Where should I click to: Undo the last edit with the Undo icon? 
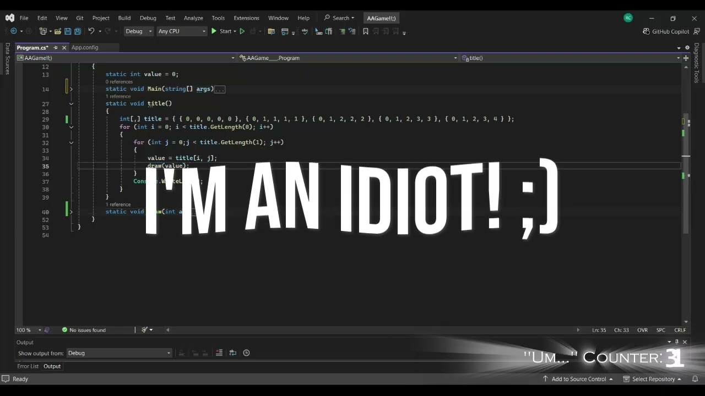coord(91,31)
